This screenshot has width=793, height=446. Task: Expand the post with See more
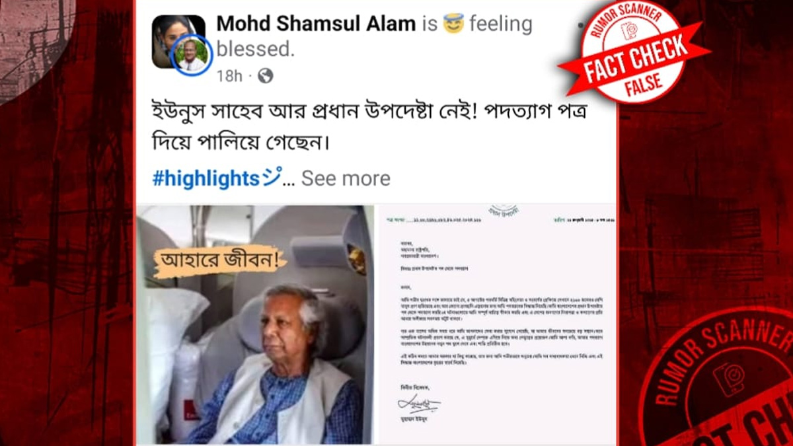346,178
